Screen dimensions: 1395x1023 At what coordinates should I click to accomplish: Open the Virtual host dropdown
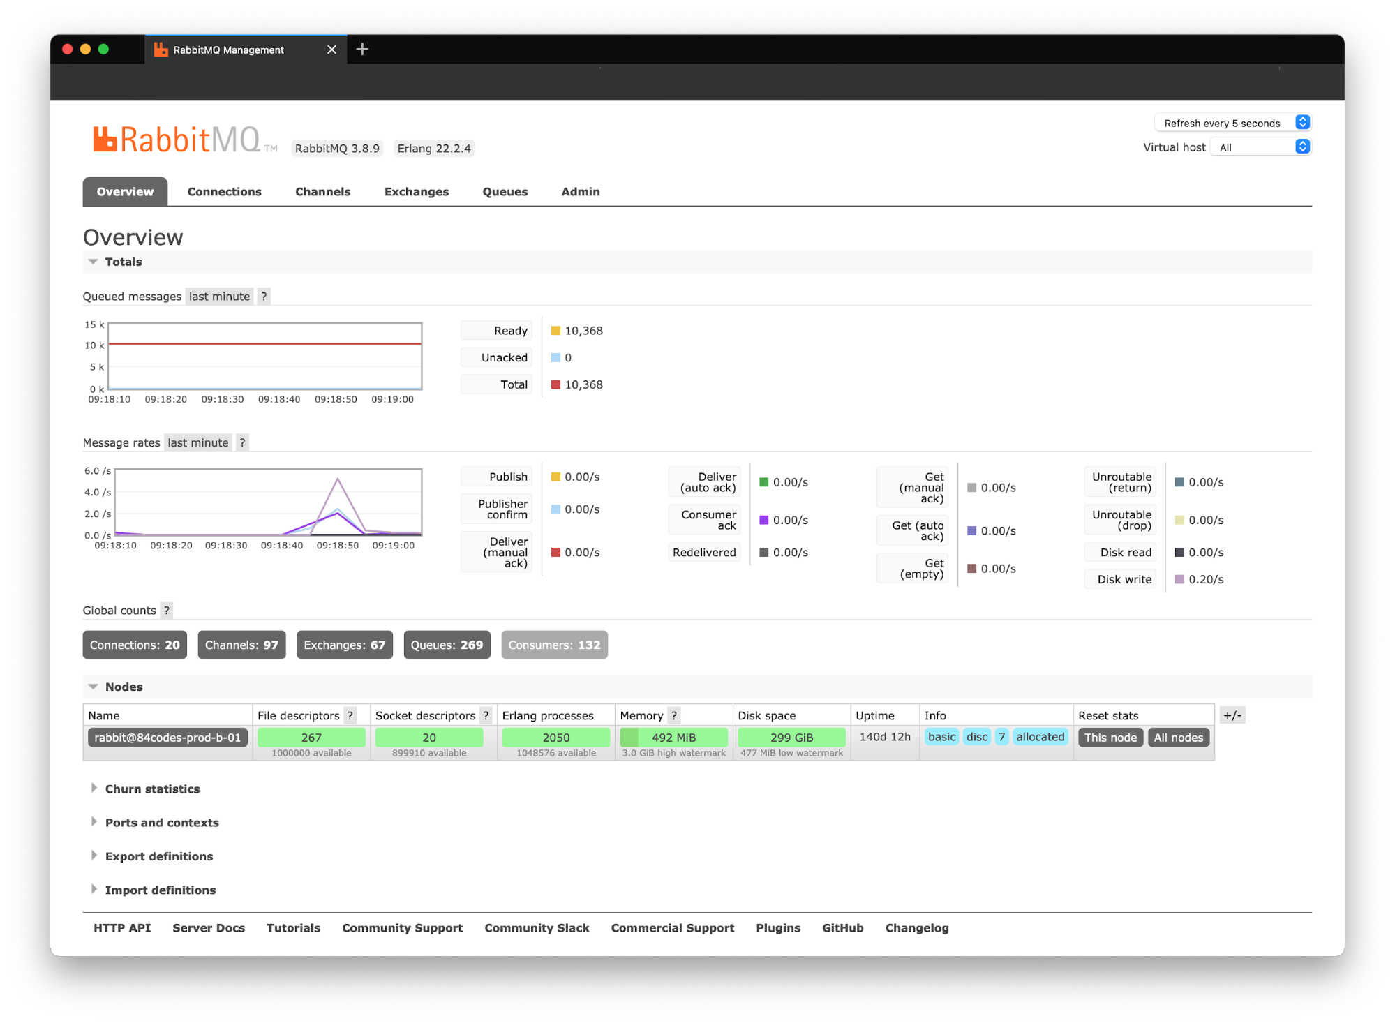pyautogui.click(x=1262, y=147)
